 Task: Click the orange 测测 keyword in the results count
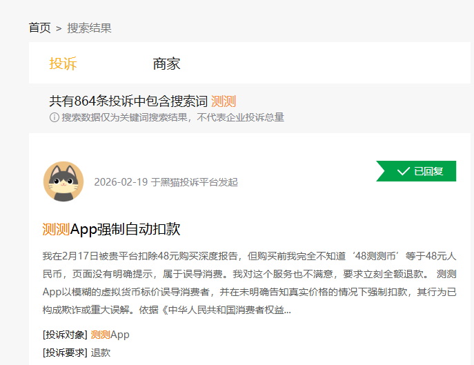224,101
